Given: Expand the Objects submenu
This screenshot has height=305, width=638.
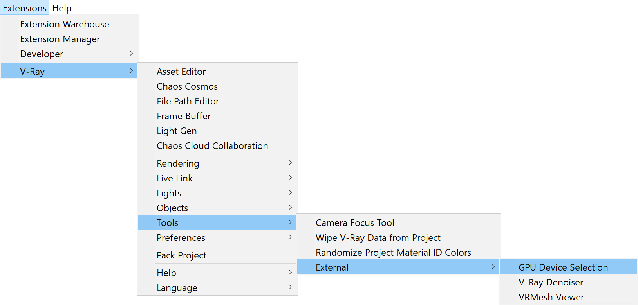Looking at the screenshot, I should (217, 208).
